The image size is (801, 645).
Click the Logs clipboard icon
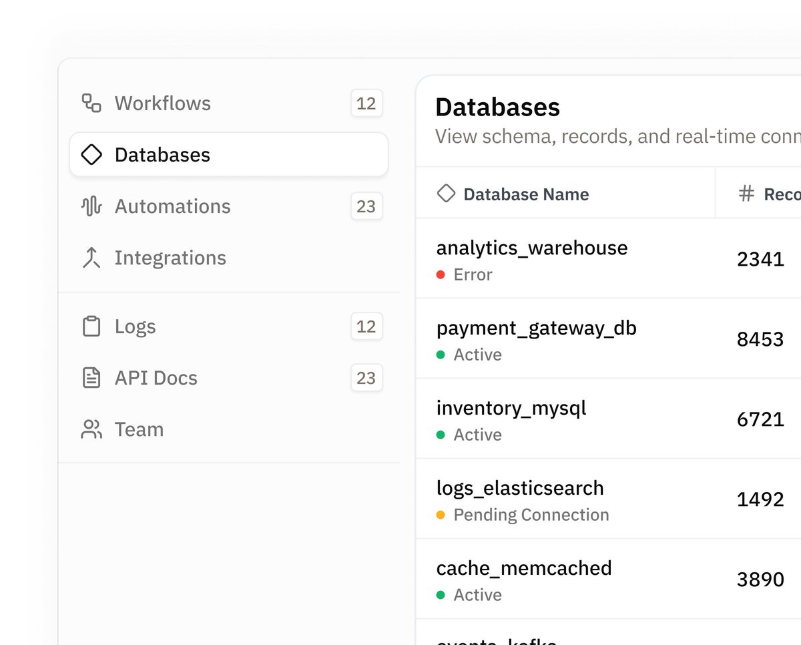[x=91, y=327]
